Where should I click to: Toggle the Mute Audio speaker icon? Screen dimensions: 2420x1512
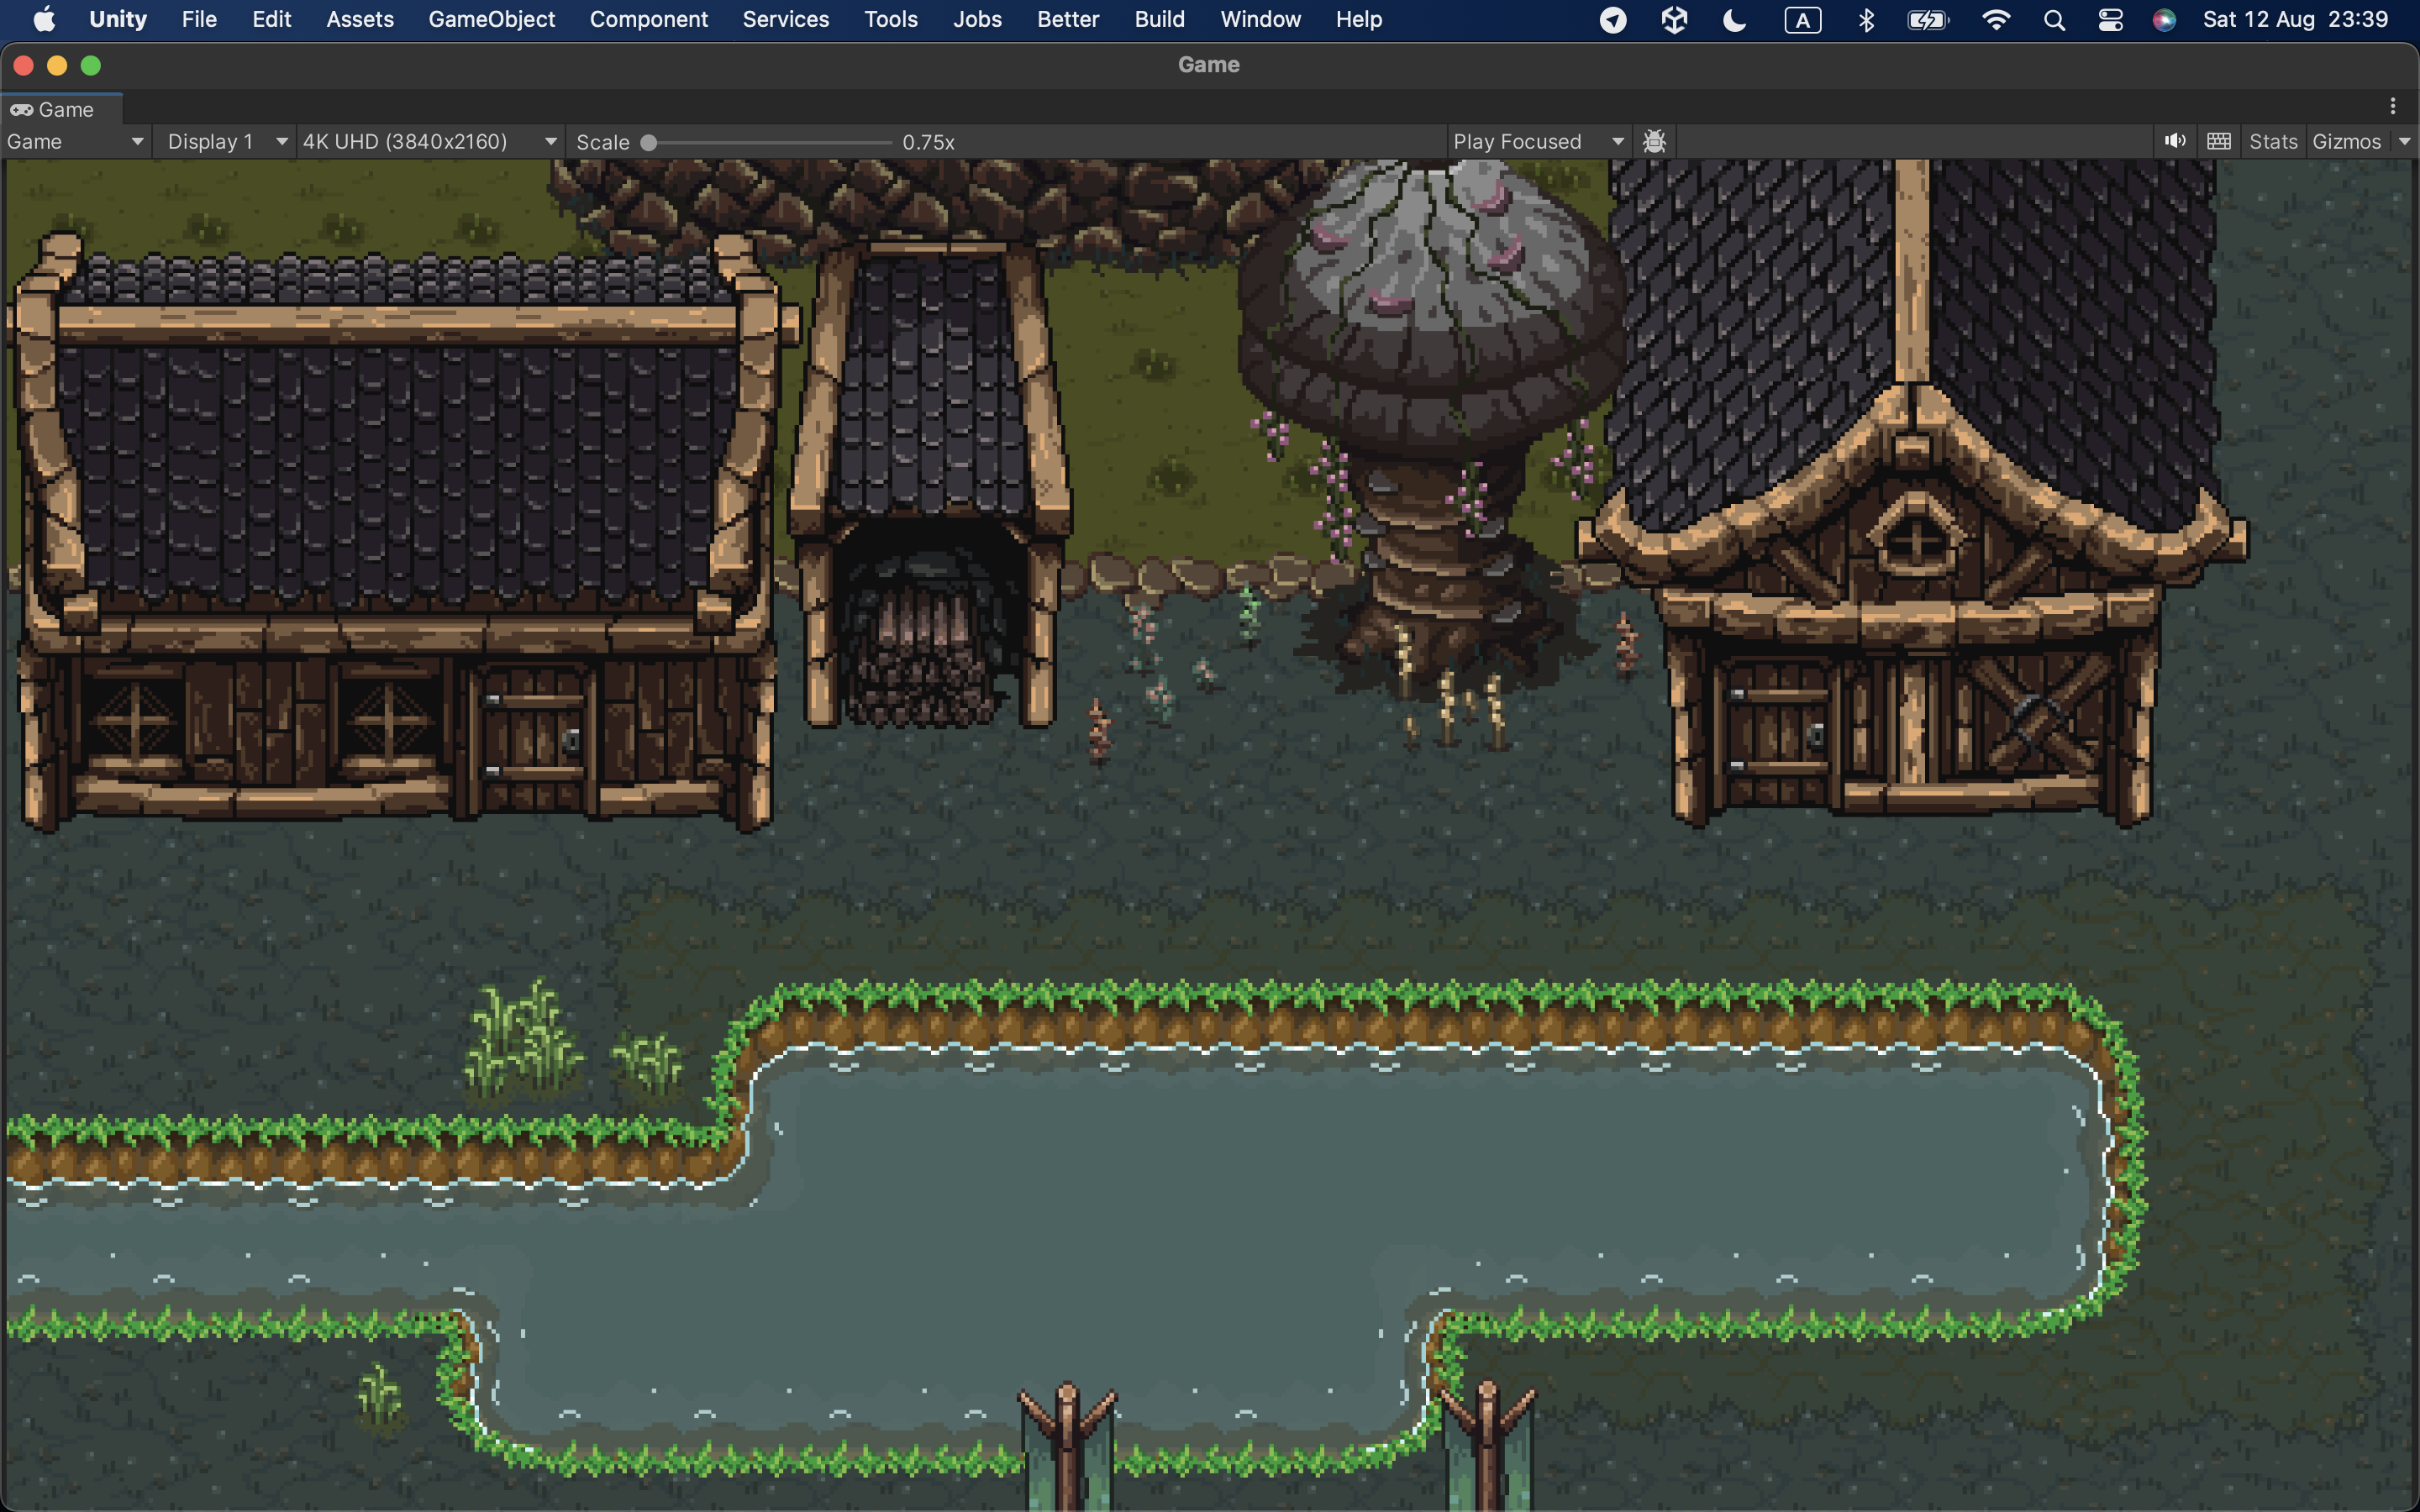2175,141
